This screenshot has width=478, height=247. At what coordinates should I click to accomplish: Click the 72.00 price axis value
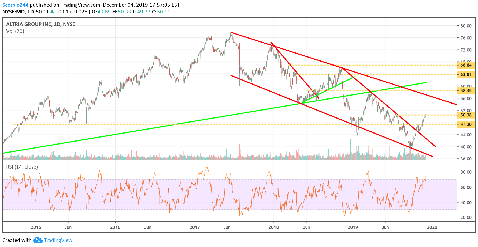pyautogui.click(x=466, y=50)
